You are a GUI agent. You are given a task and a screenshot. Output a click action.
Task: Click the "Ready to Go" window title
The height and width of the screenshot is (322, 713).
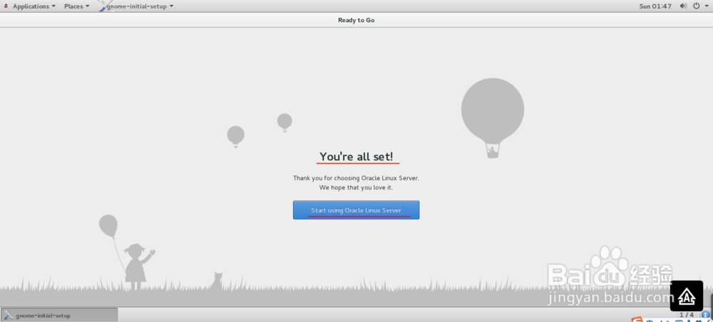pyautogui.click(x=356, y=20)
